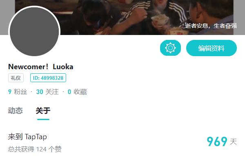Click the number 0 in favorites count

click(69, 92)
